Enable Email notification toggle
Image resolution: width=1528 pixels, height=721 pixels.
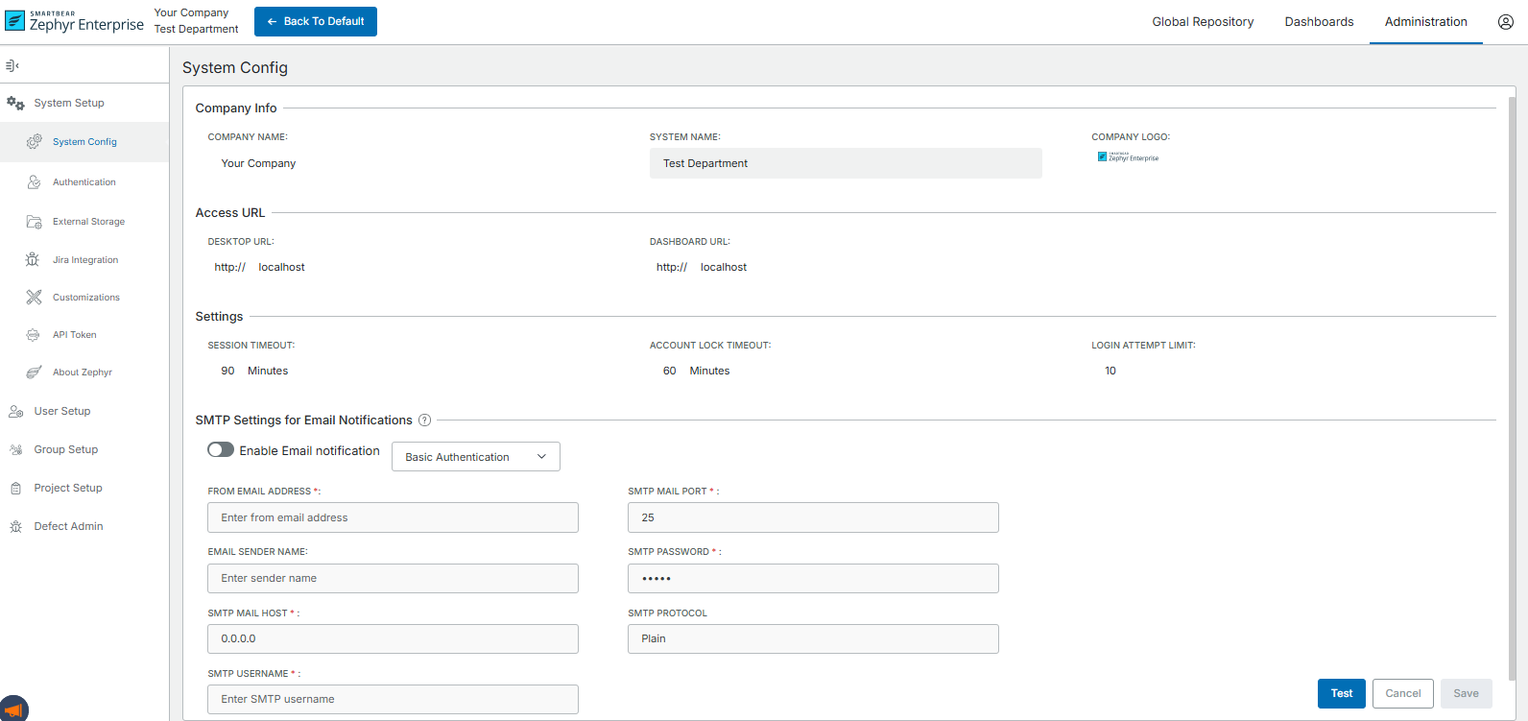[x=221, y=450]
